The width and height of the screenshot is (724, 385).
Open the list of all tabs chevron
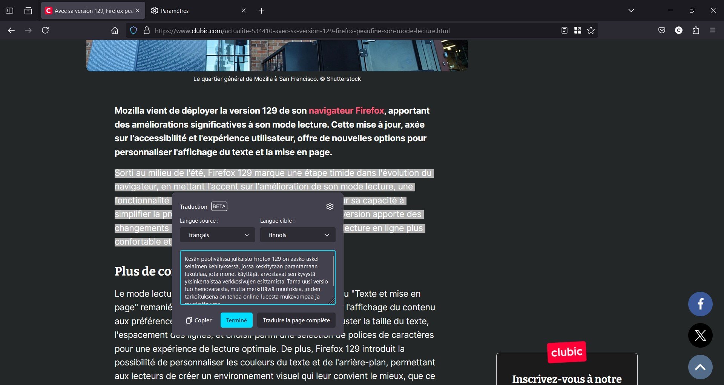click(x=631, y=10)
